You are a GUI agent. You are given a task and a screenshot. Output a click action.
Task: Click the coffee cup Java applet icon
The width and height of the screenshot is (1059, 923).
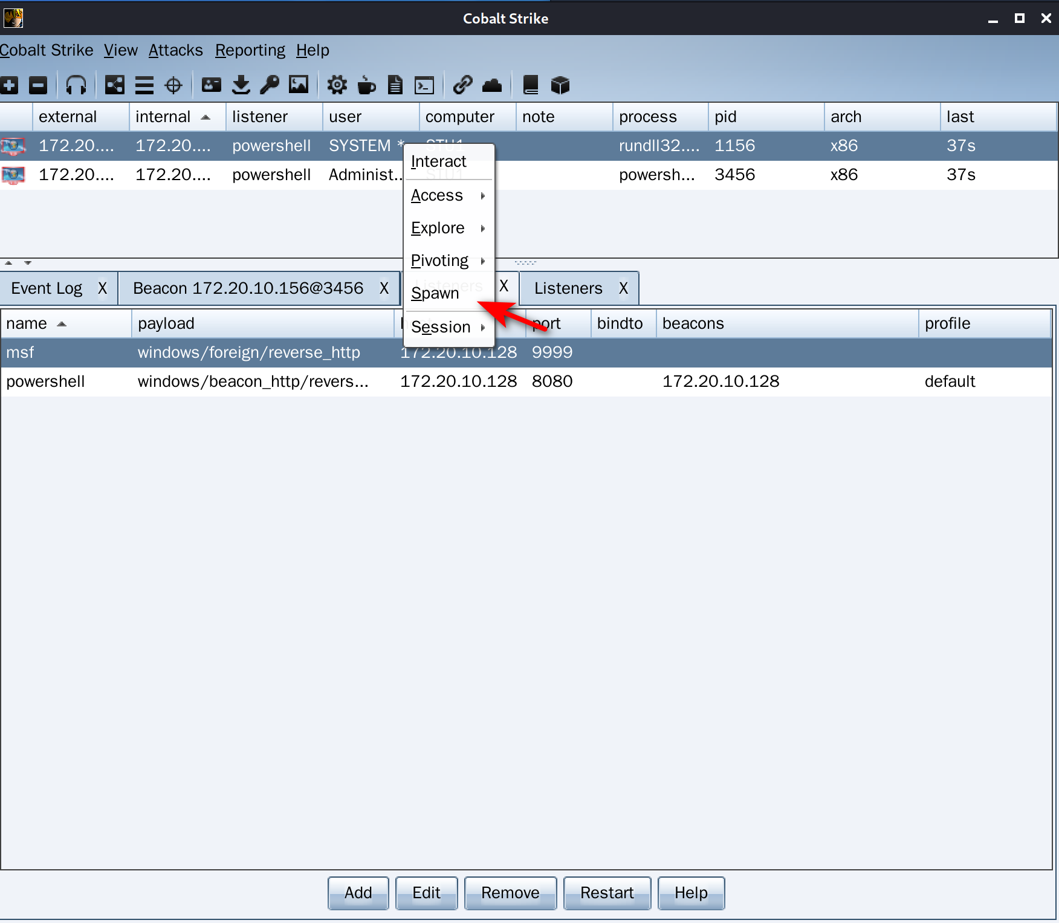(x=366, y=85)
